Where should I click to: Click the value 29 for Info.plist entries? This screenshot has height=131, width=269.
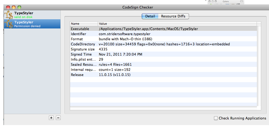pos(101,60)
